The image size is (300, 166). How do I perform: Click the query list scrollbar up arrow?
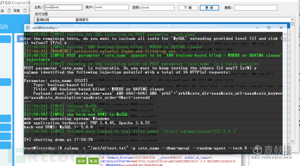click(292, 20)
